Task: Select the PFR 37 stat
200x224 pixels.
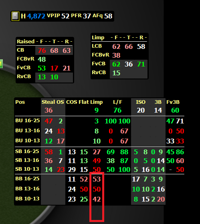Action: [81, 16]
